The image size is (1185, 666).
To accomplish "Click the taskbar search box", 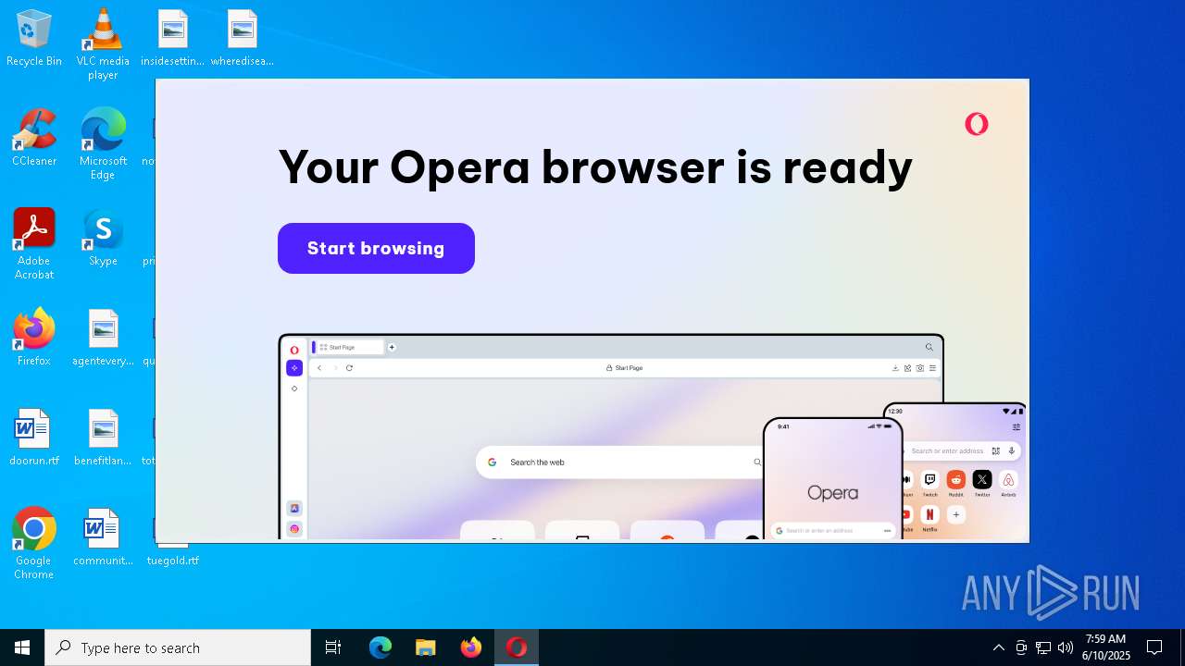I will tap(178, 647).
